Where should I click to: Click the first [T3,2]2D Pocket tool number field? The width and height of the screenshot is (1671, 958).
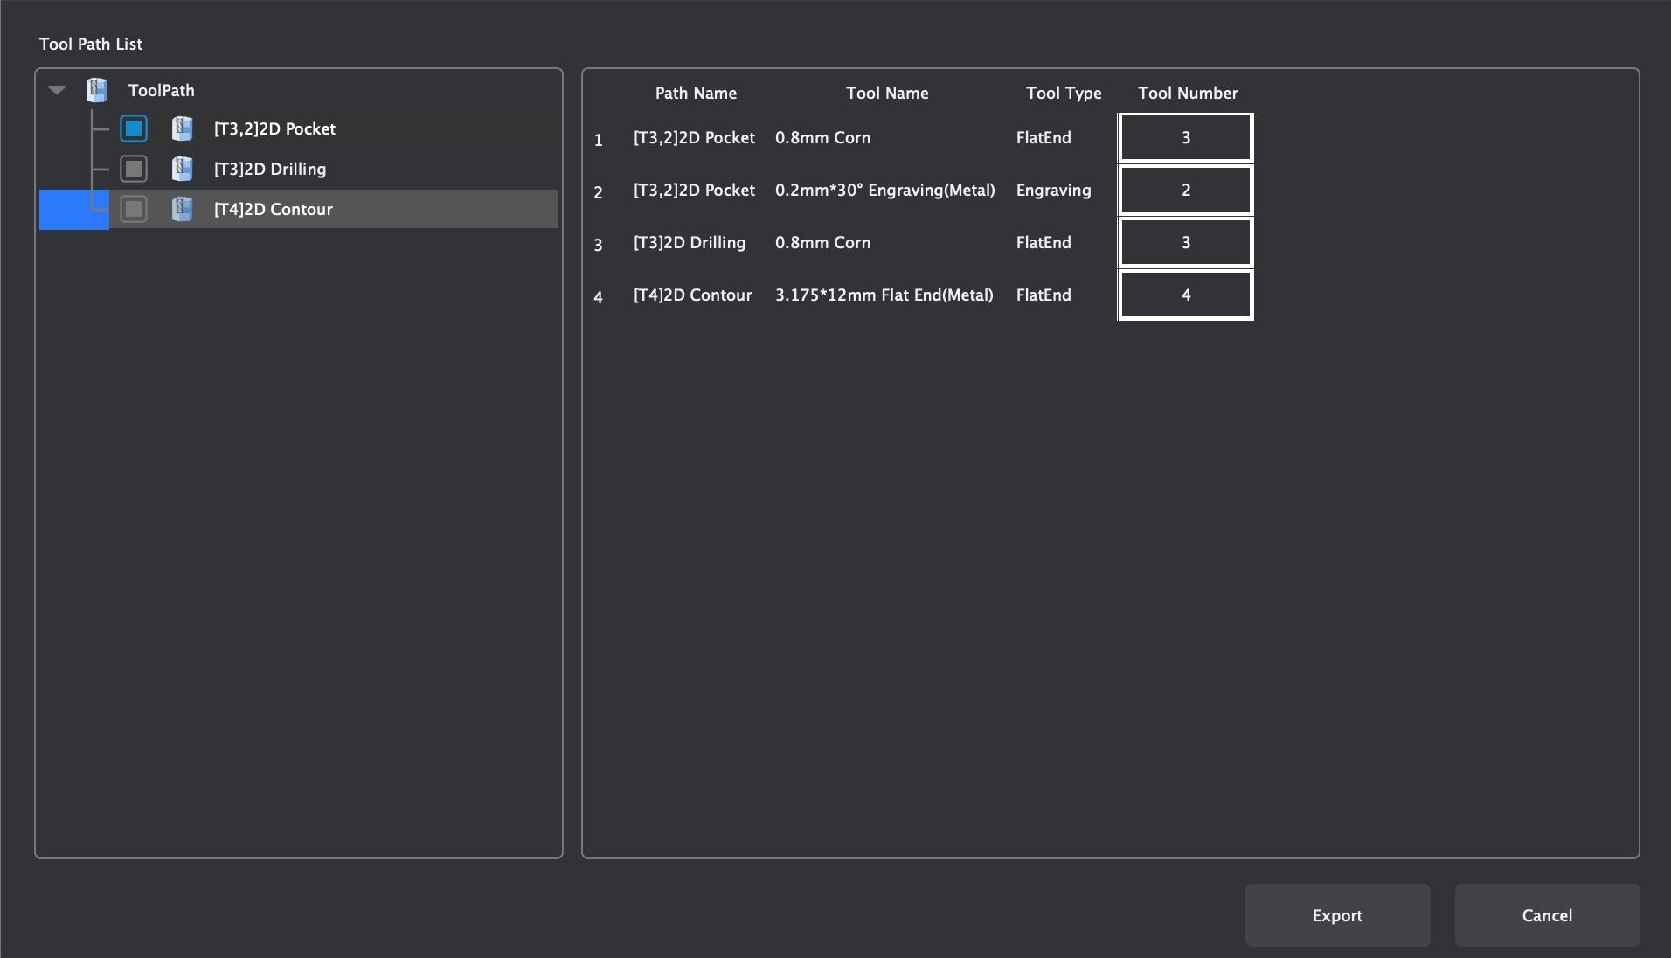pos(1185,137)
